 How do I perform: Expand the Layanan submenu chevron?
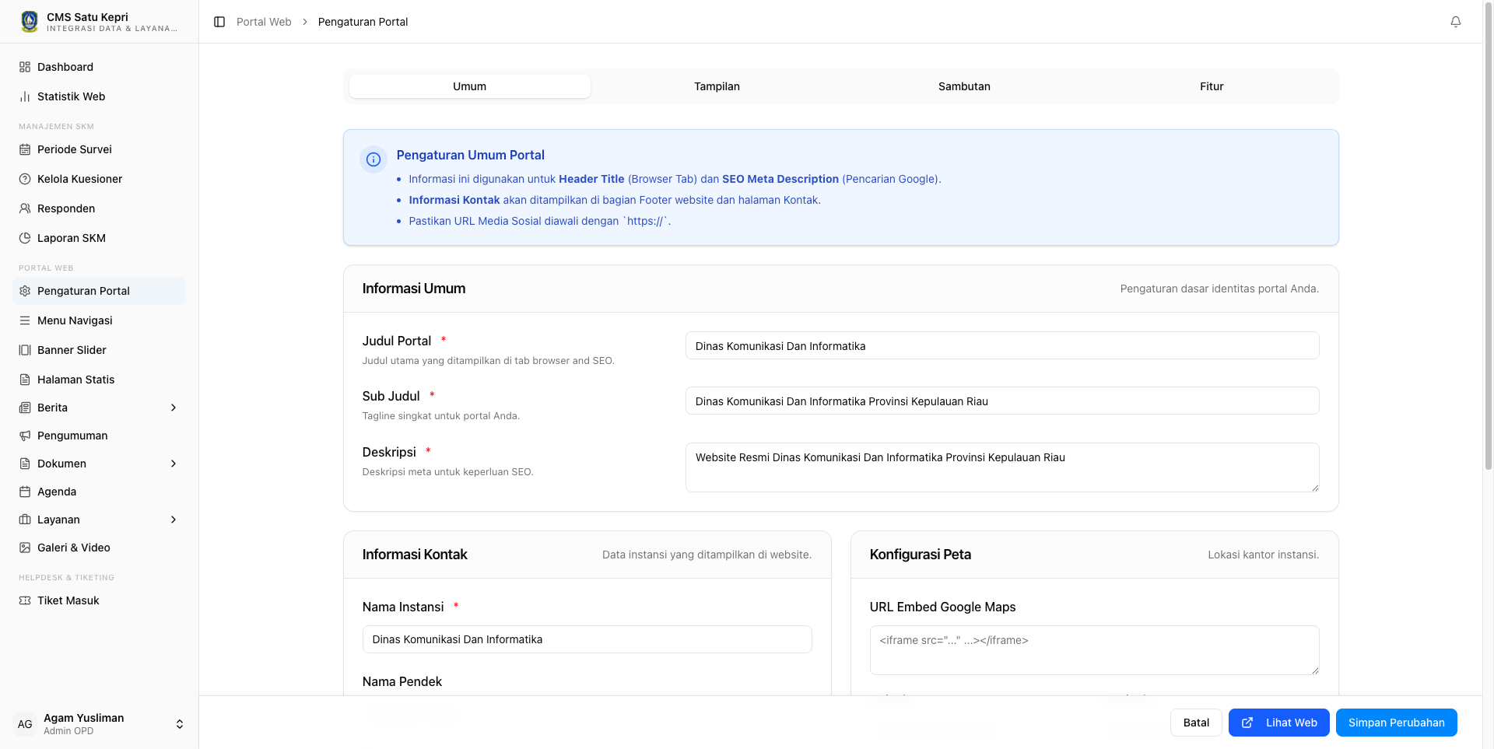(x=174, y=520)
